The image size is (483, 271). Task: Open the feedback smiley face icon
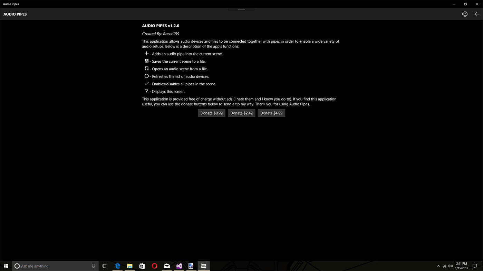click(x=465, y=14)
